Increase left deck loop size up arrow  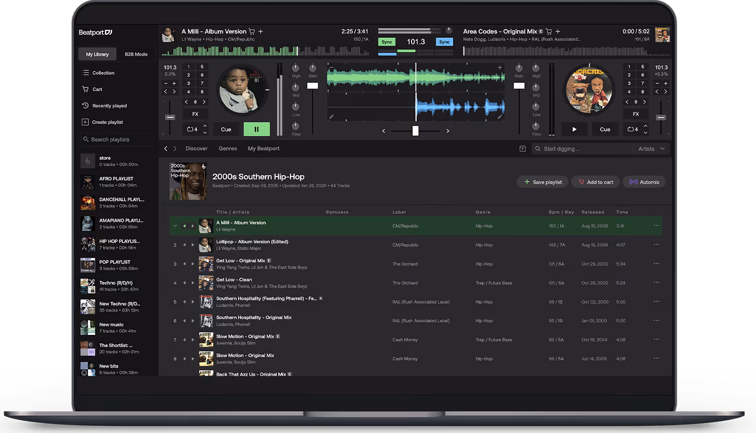[205, 126]
